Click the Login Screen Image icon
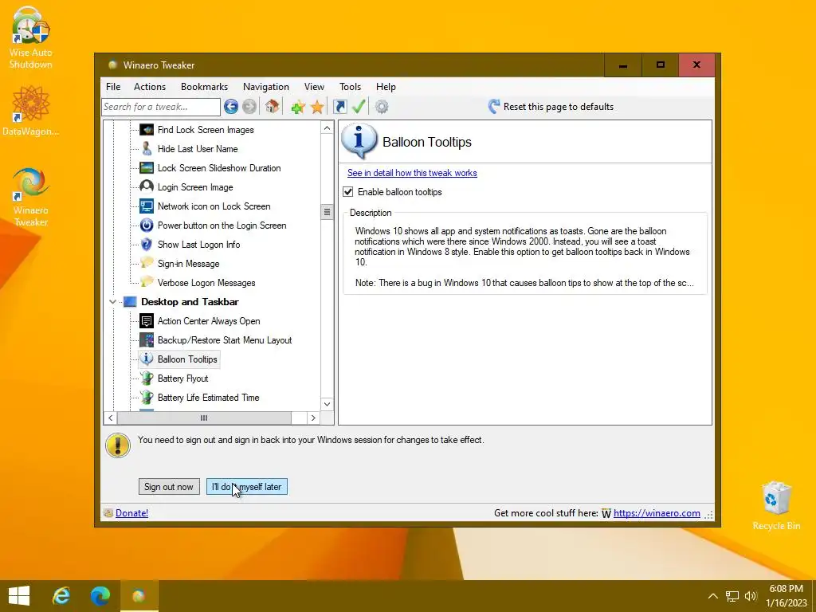The image size is (816, 612). 147,186
